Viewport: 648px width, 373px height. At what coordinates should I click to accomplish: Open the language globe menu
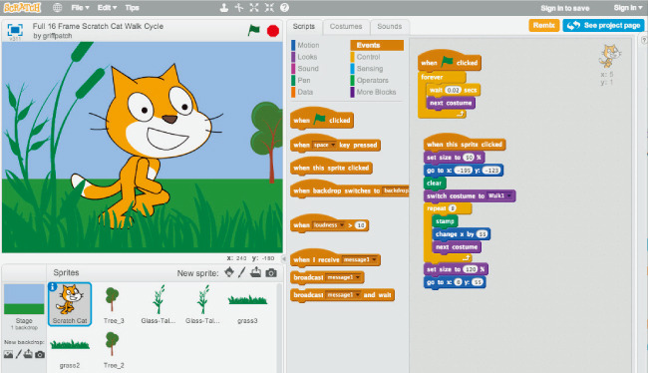[58, 7]
